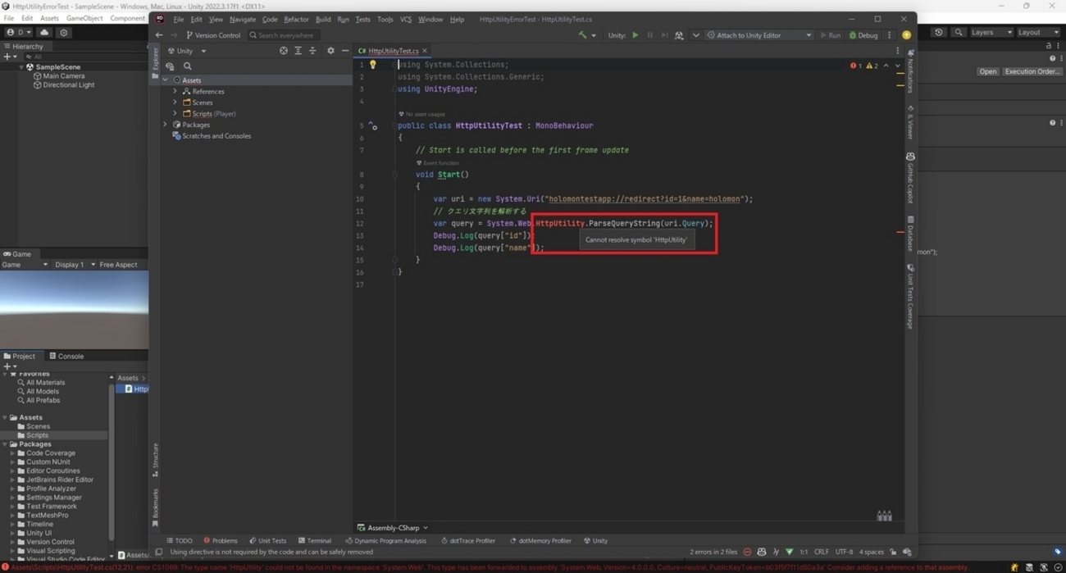Open the Dynamic Program Analysis tab
This screenshot has width=1066, height=573.
(385, 541)
